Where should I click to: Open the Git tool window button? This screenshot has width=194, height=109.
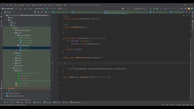(x=6, y=102)
